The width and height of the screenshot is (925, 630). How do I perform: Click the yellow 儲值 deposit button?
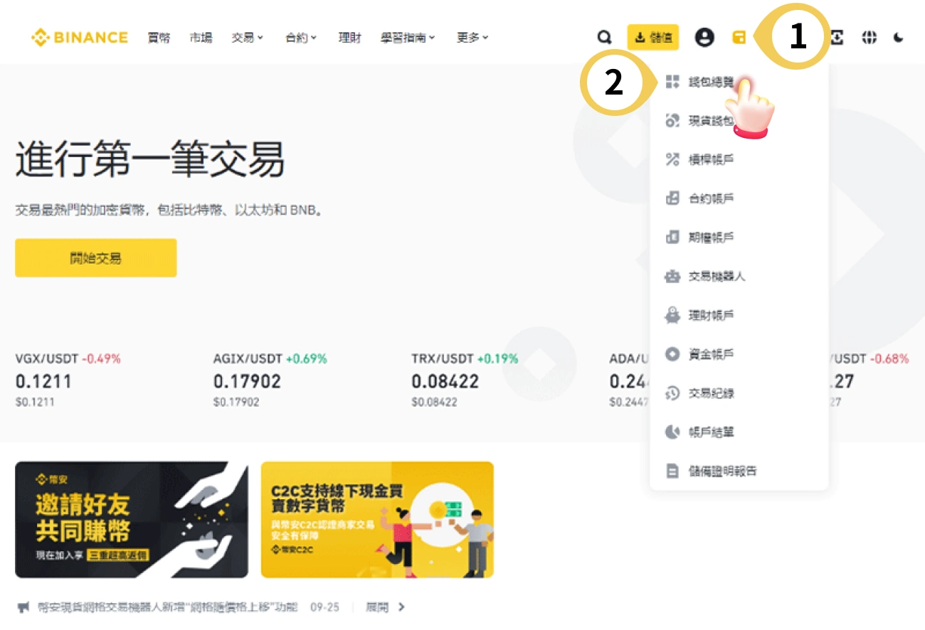pyautogui.click(x=653, y=38)
